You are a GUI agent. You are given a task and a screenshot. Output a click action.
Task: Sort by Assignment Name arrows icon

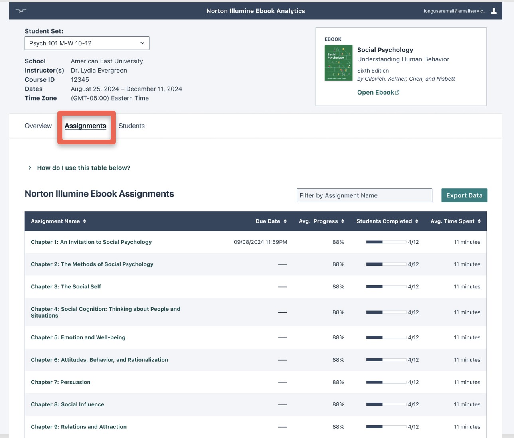tap(85, 221)
